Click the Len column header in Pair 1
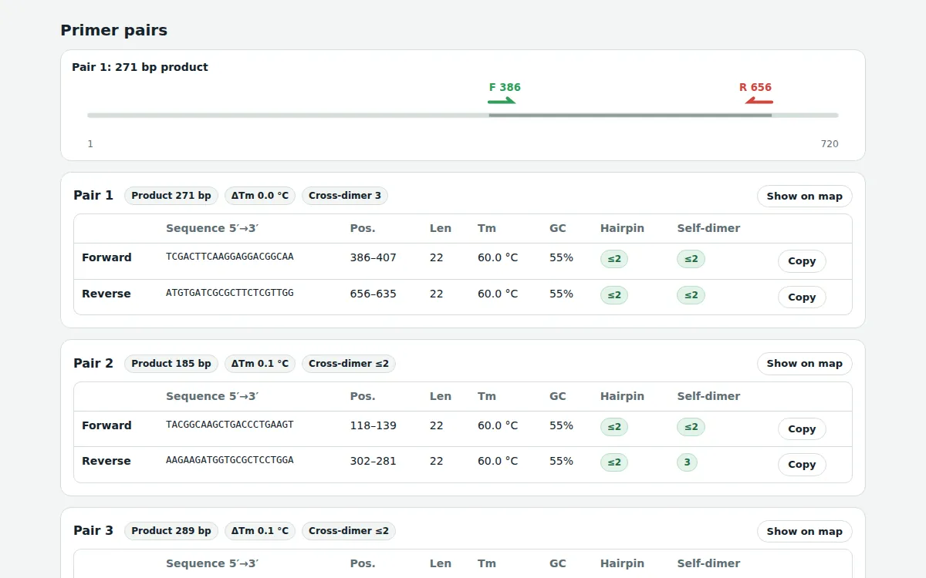926x578 pixels. 441,228
